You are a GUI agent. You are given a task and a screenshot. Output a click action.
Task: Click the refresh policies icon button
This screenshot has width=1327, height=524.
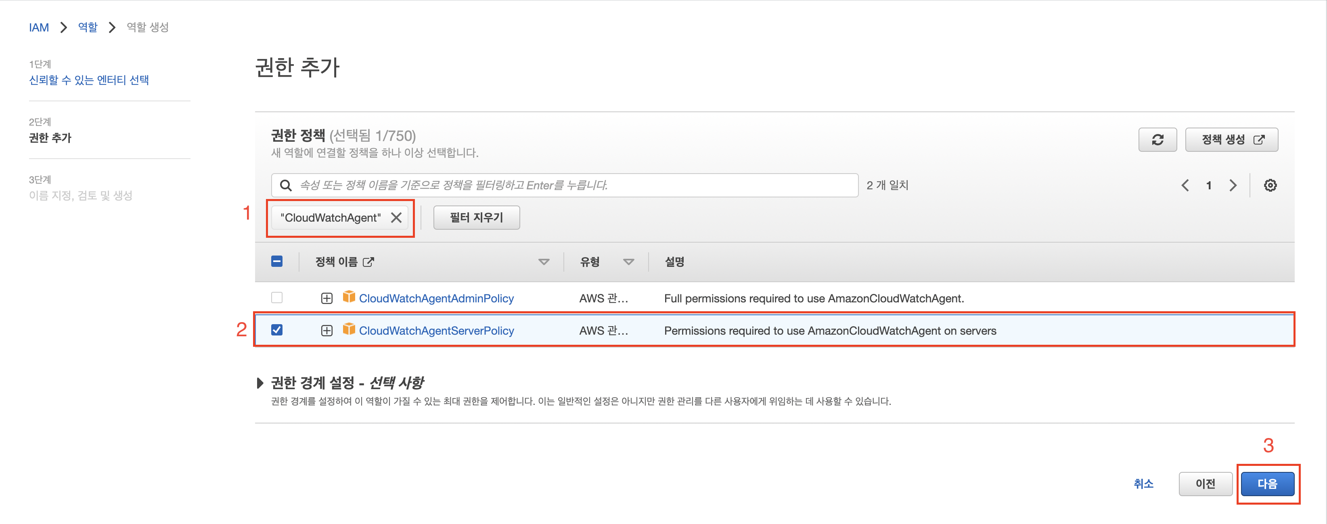click(1157, 140)
